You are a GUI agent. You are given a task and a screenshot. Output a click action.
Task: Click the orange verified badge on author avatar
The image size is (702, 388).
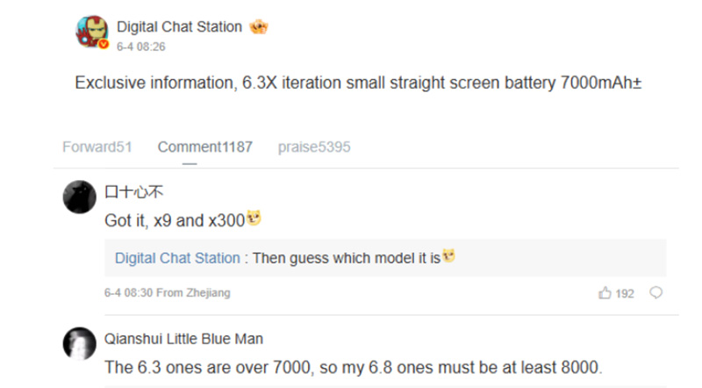pos(104,46)
